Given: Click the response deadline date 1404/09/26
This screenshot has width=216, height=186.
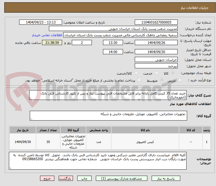Looking at the screenshot, I should [156, 42].
